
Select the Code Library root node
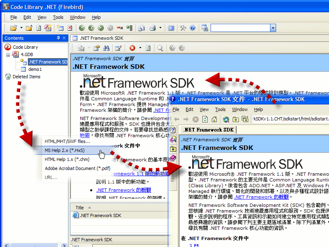[x=25, y=47]
